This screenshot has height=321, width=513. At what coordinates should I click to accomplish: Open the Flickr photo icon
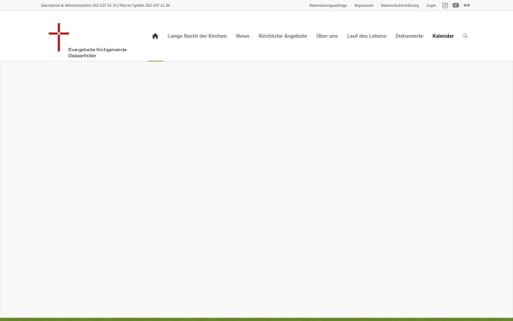467,5
